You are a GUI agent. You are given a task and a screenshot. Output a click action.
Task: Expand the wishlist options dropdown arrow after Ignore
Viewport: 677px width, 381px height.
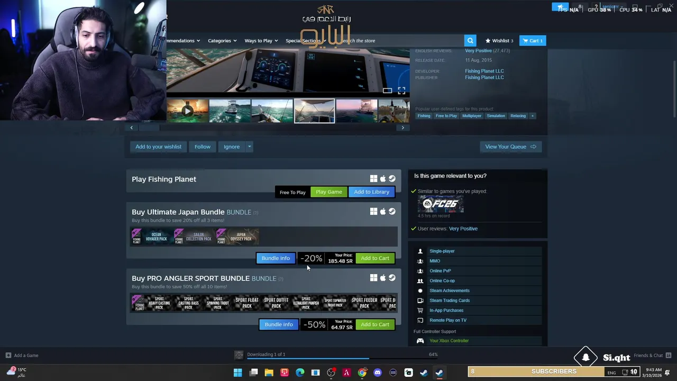(249, 147)
